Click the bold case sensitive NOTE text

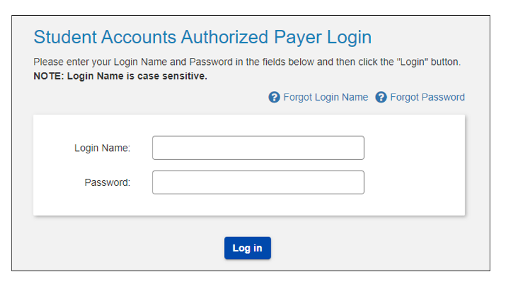120,76
